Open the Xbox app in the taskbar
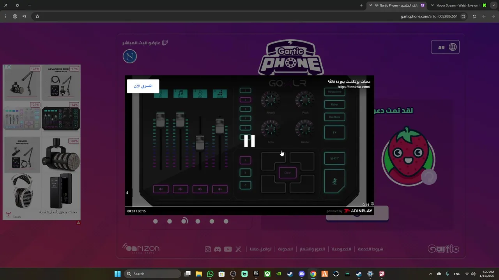 pyautogui.click(x=267, y=274)
